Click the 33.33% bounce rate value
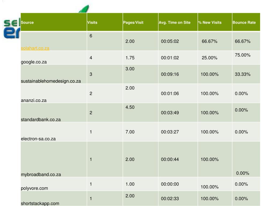The image size is (274, 206). click(242, 74)
